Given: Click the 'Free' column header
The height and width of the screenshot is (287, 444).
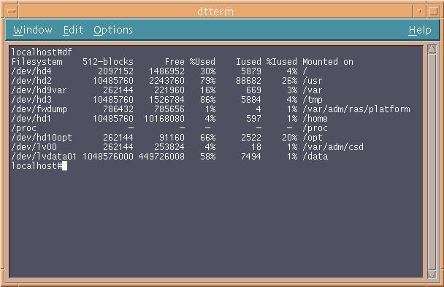Looking at the screenshot, I should [x=175, y=62].
